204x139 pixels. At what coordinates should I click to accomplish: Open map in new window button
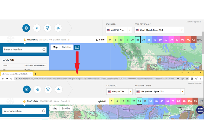click(x=77, y=47)
